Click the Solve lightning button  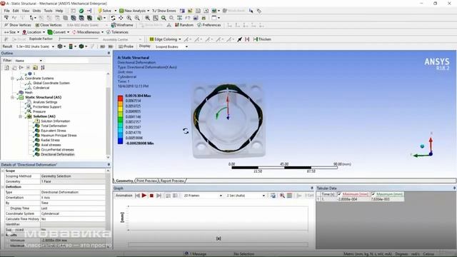[x=105, y=11]
